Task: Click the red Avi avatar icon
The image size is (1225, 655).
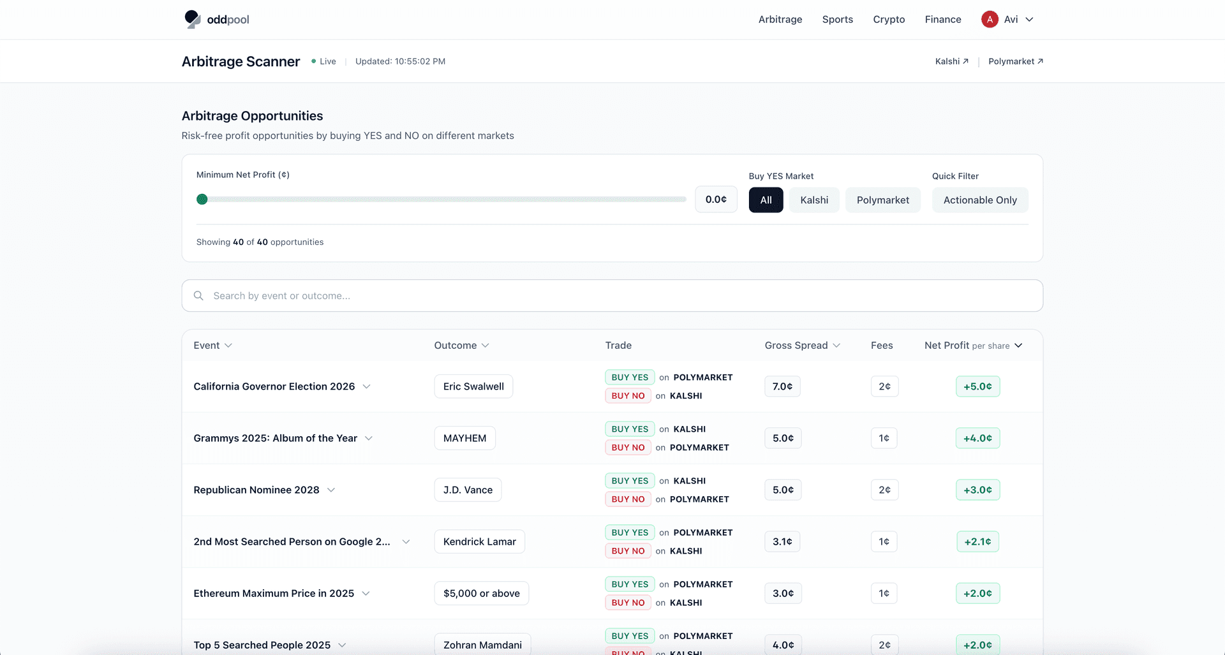Action: coord(989,19)
